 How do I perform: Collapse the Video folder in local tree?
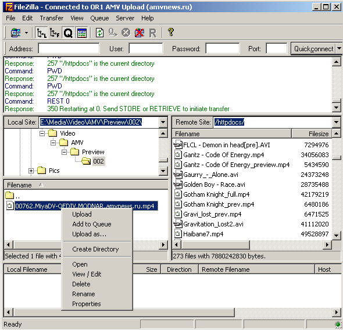42,133
